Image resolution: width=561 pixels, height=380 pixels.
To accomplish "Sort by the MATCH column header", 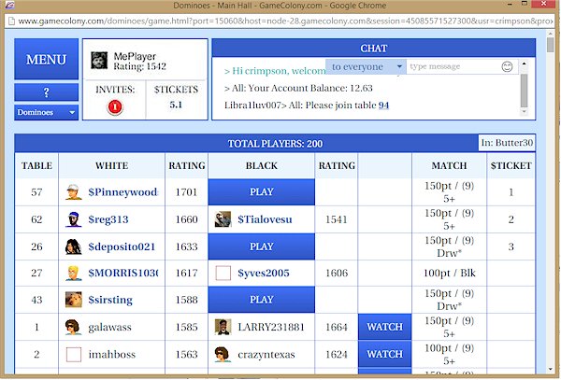I will click(x=450, y=165).
